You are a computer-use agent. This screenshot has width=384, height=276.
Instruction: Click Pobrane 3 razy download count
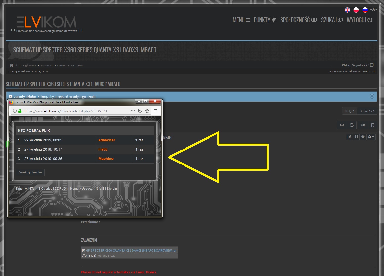[x=106, y=256]
